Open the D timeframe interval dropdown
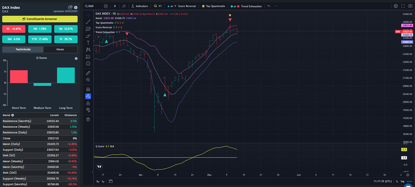The image size is (415, 187). [x=115, y=6]
